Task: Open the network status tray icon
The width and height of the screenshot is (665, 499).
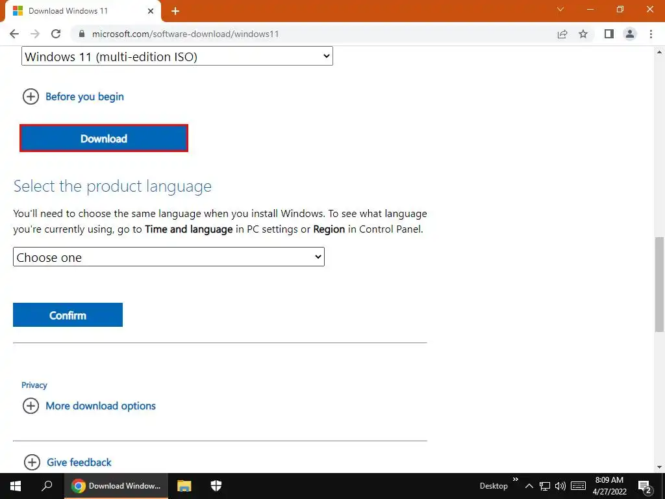Action: click(x=545, y=486)
